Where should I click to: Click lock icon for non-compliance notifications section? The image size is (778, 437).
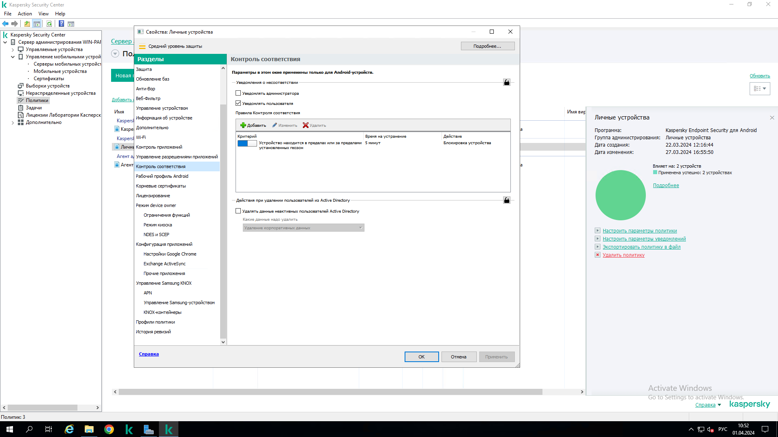coord(507,82)
